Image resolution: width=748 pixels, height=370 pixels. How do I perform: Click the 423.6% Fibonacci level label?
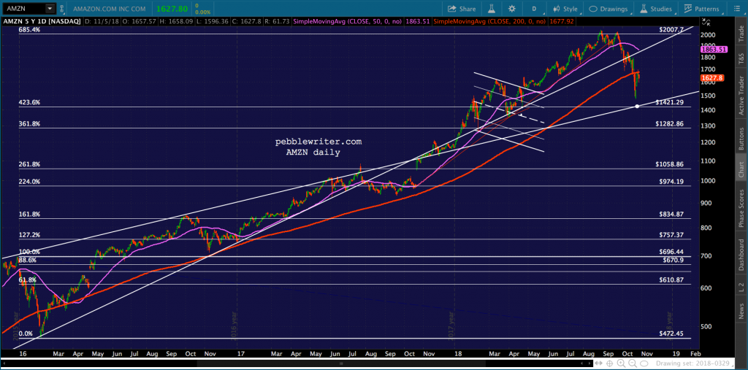[29, 102]
